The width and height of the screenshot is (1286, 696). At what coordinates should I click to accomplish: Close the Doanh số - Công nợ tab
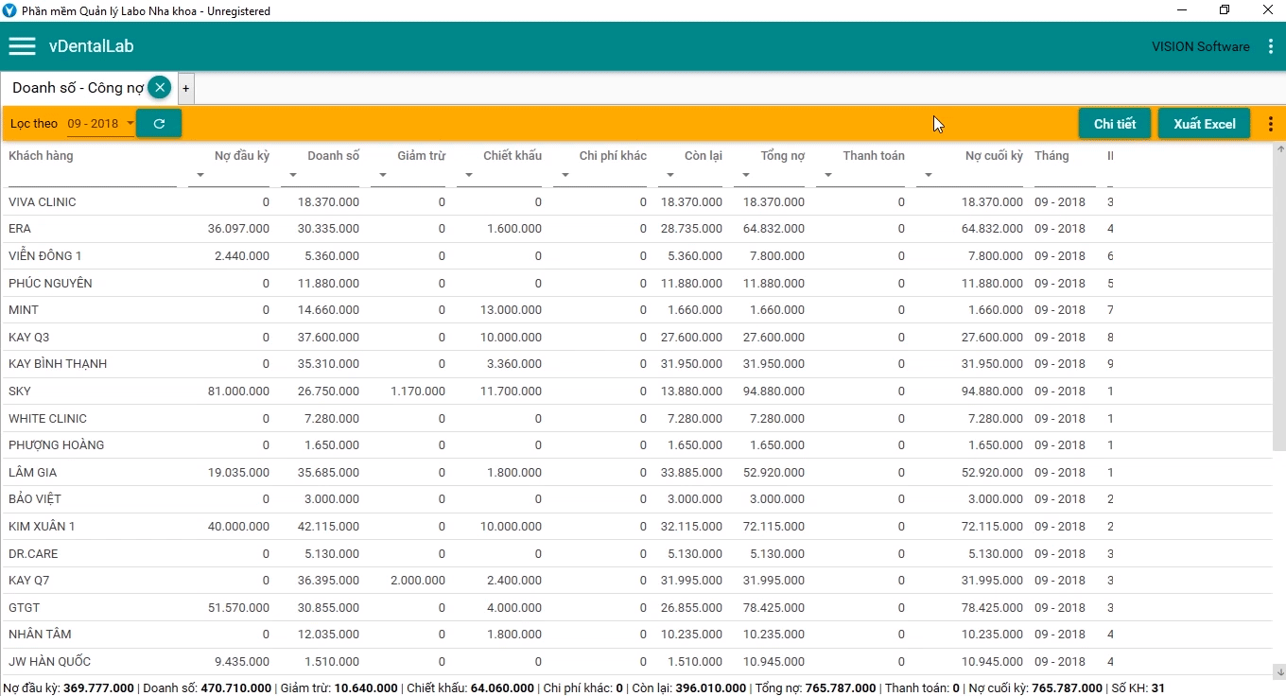(x=160, y=88)
